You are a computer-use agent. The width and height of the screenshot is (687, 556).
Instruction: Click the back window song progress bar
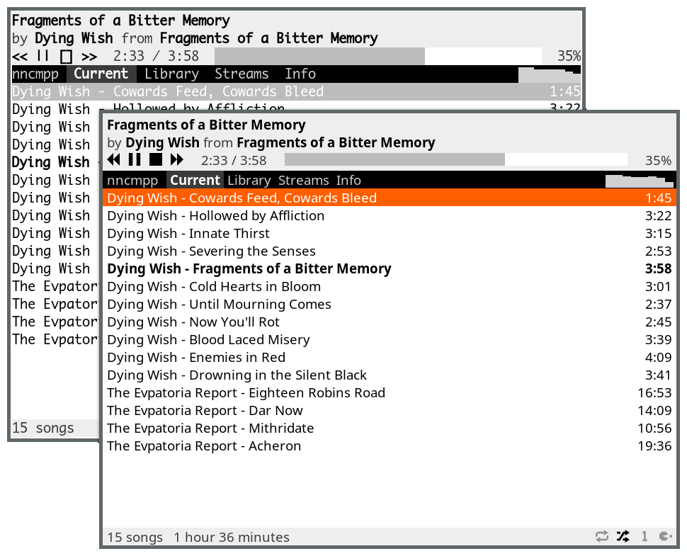tap(378, 56)
